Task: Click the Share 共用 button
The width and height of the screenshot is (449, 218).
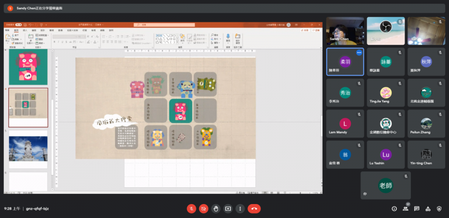Action: pos(305,30)
